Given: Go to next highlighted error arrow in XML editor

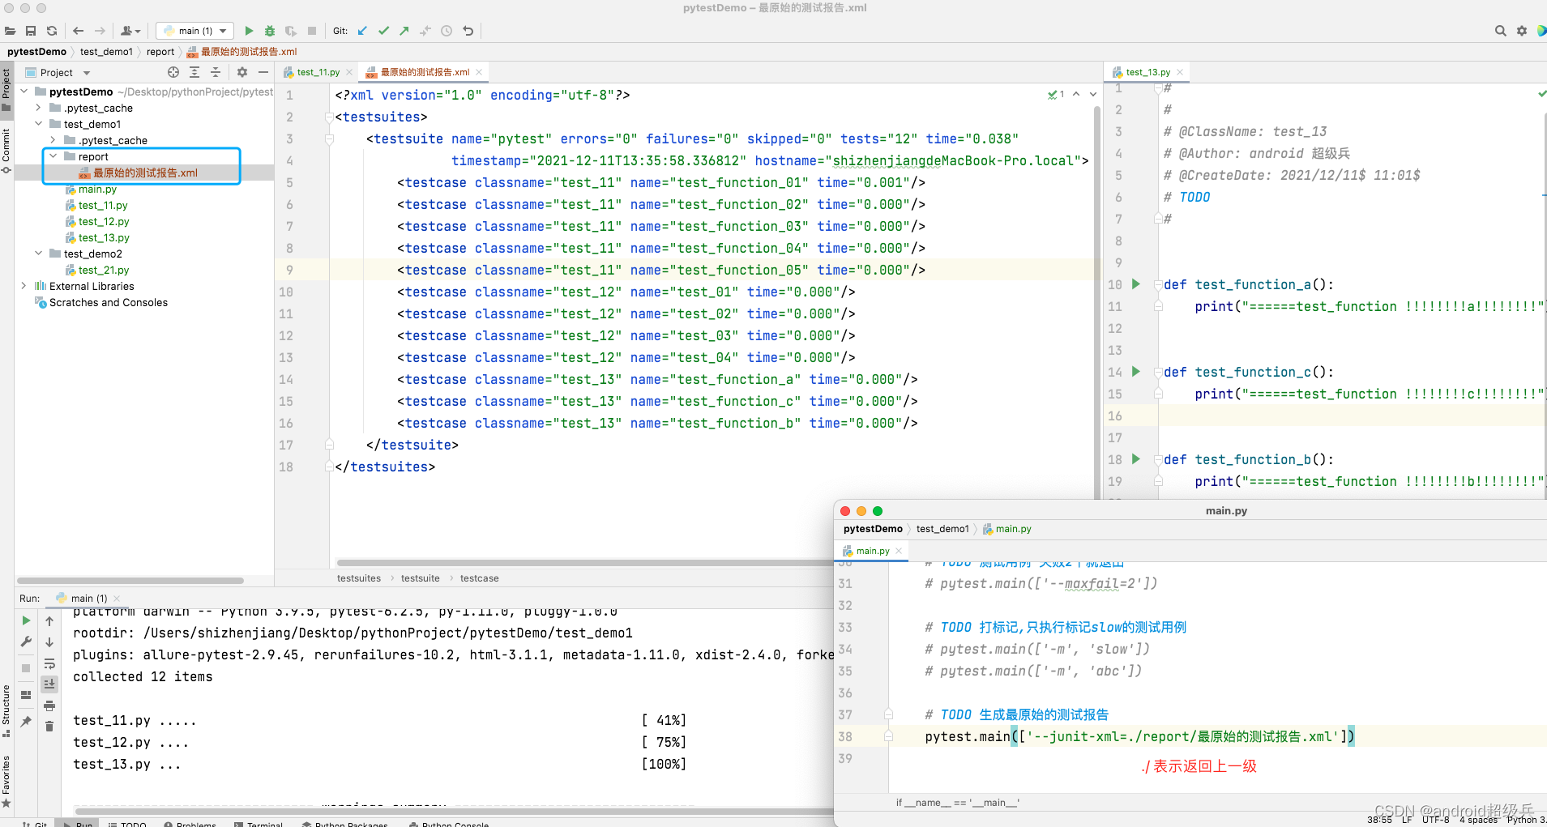Looking at the screenshot, I should [x=1093, y=95].
